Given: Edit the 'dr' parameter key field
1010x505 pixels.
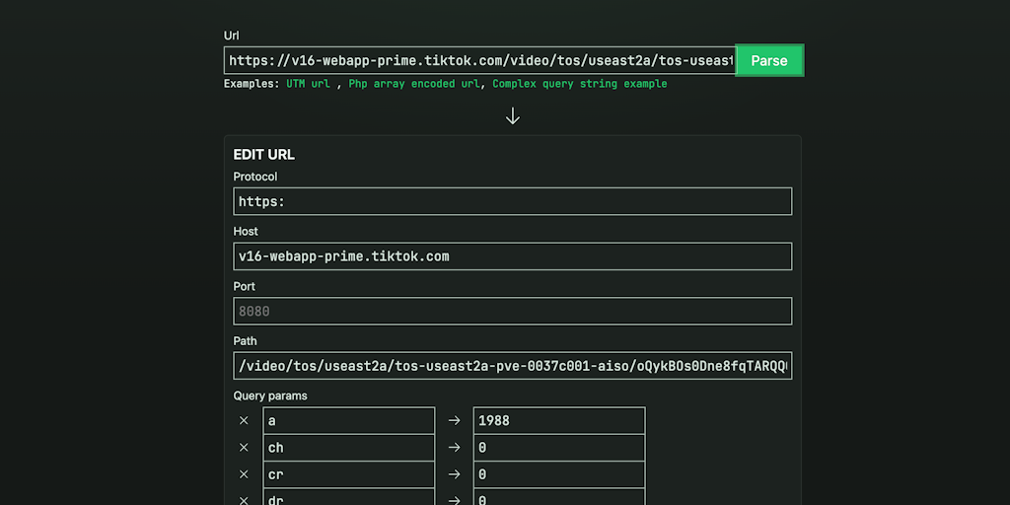Looking at the screenshot, I should click(x=349, y=498).
